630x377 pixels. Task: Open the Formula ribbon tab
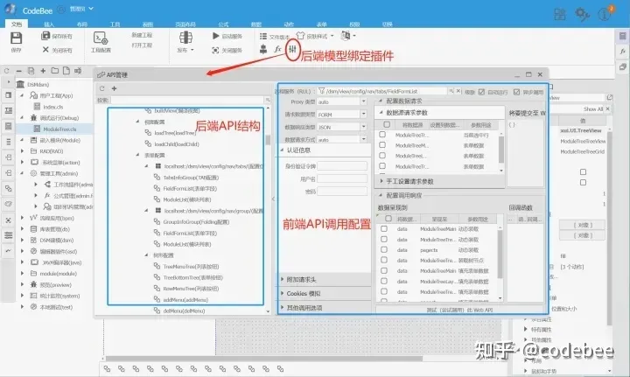[223, 24]
